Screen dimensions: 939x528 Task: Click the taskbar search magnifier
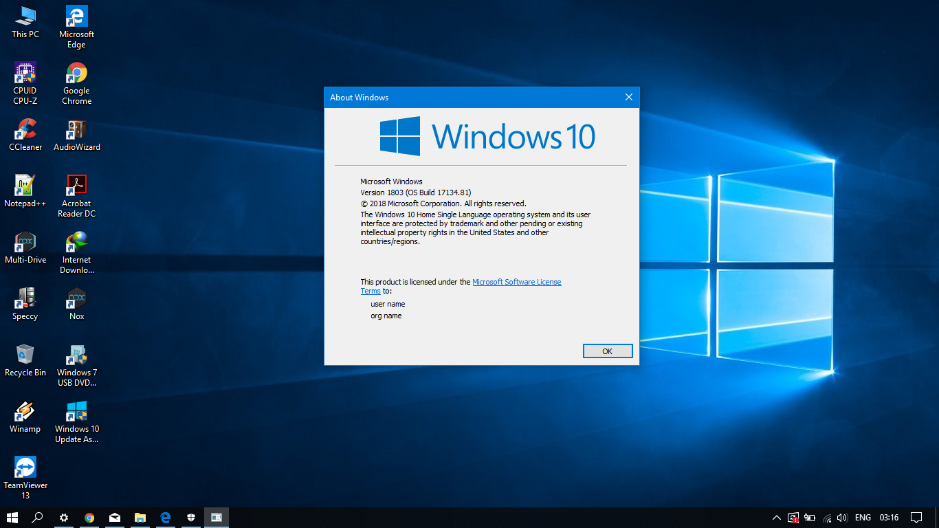(38, 518)
